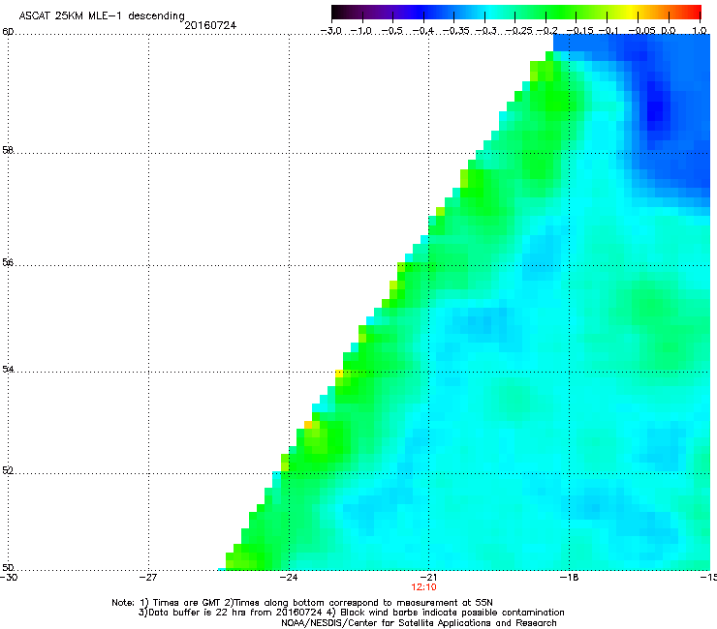Click the longitude axis label '-24'

[288, 578]
